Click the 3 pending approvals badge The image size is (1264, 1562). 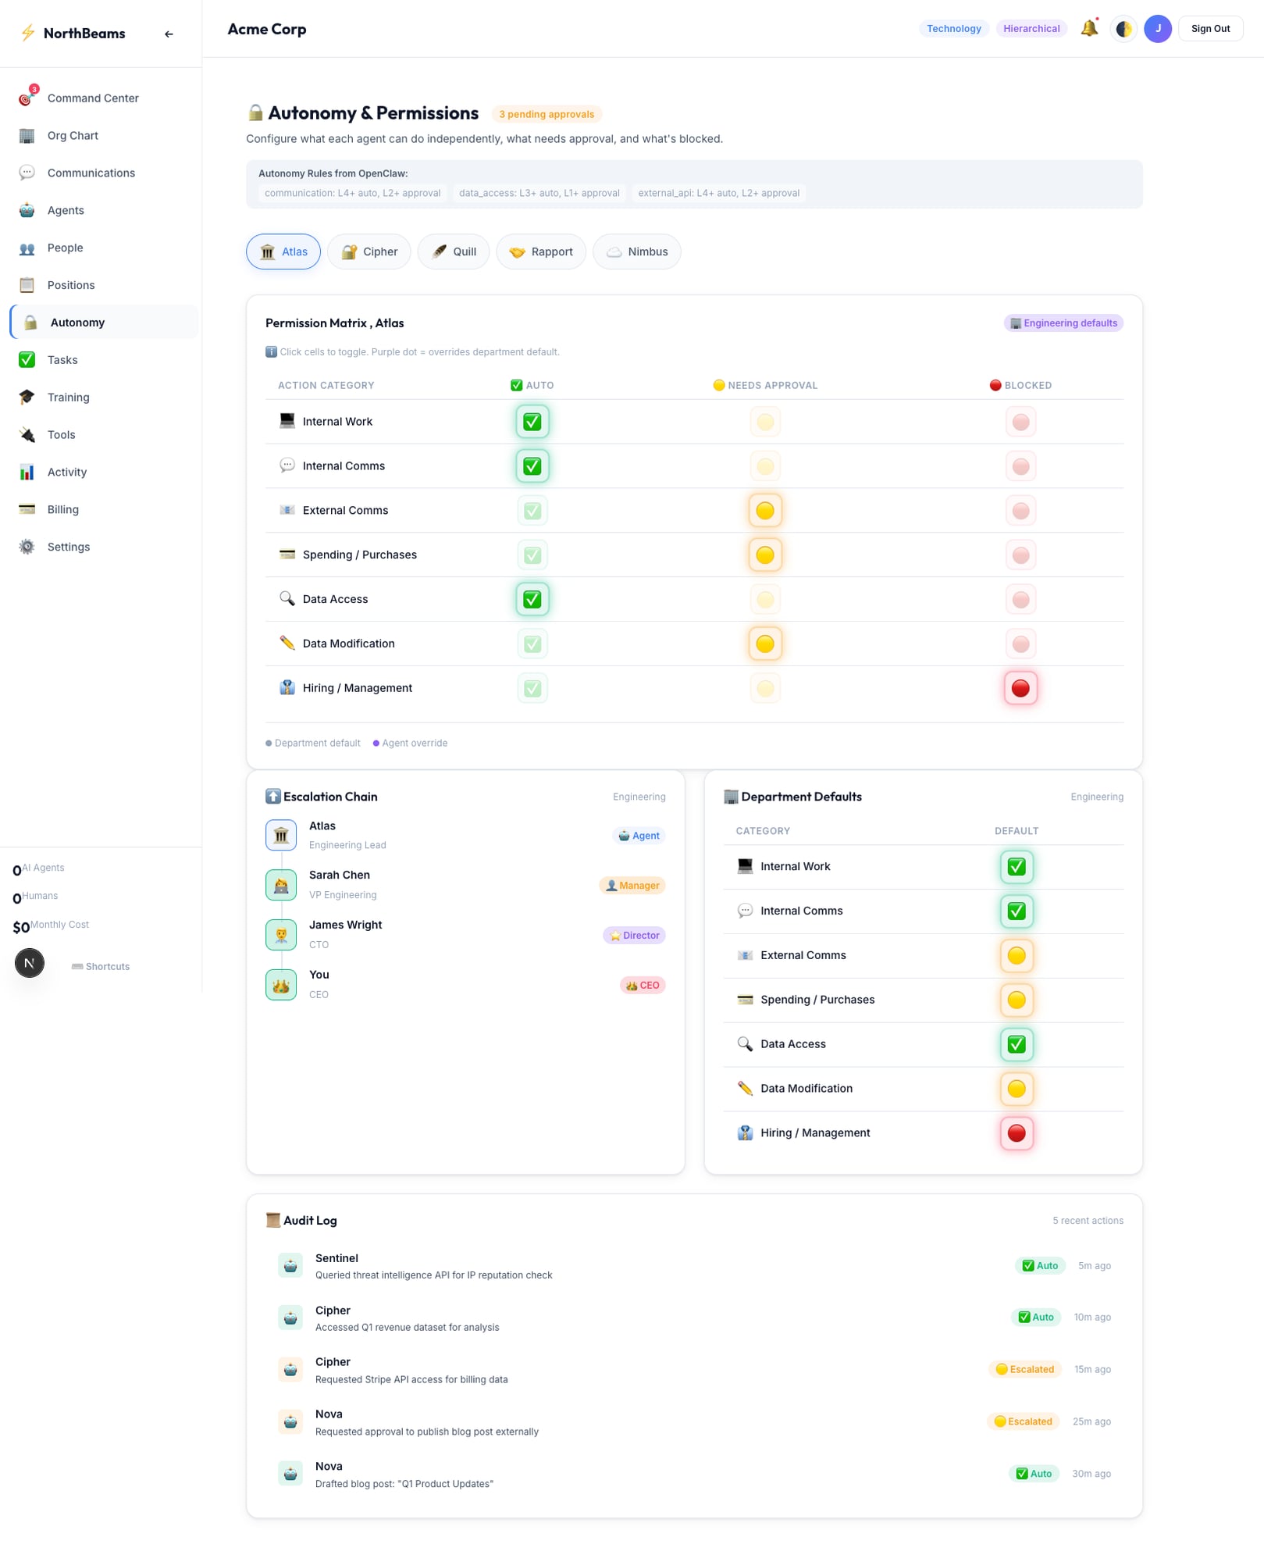click(547, 114)
